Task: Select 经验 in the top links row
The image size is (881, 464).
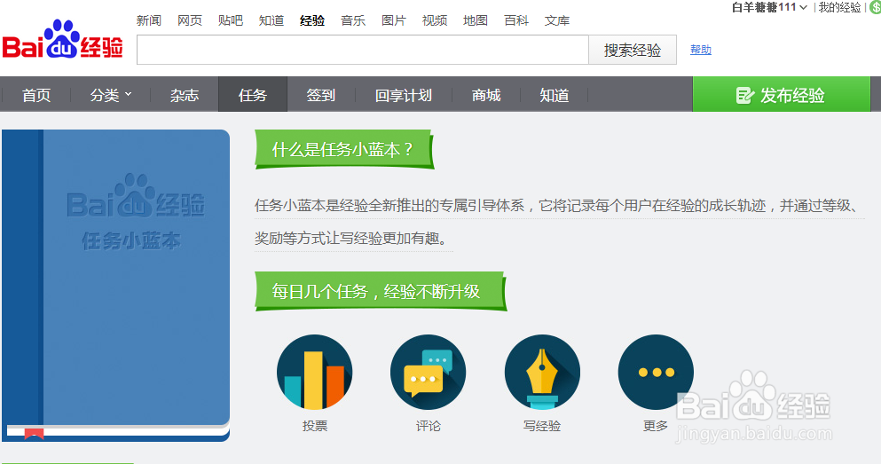Action: (x=312, y=20)
